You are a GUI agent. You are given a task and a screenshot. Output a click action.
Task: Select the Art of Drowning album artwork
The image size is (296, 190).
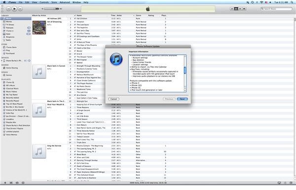tap(39, 28)
